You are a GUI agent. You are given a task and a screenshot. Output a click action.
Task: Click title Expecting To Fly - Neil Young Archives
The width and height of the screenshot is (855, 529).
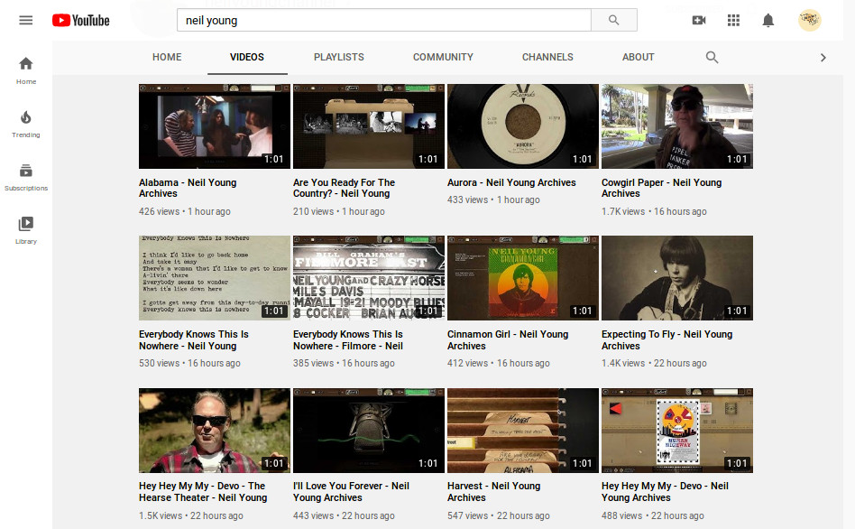coord(667,339)
